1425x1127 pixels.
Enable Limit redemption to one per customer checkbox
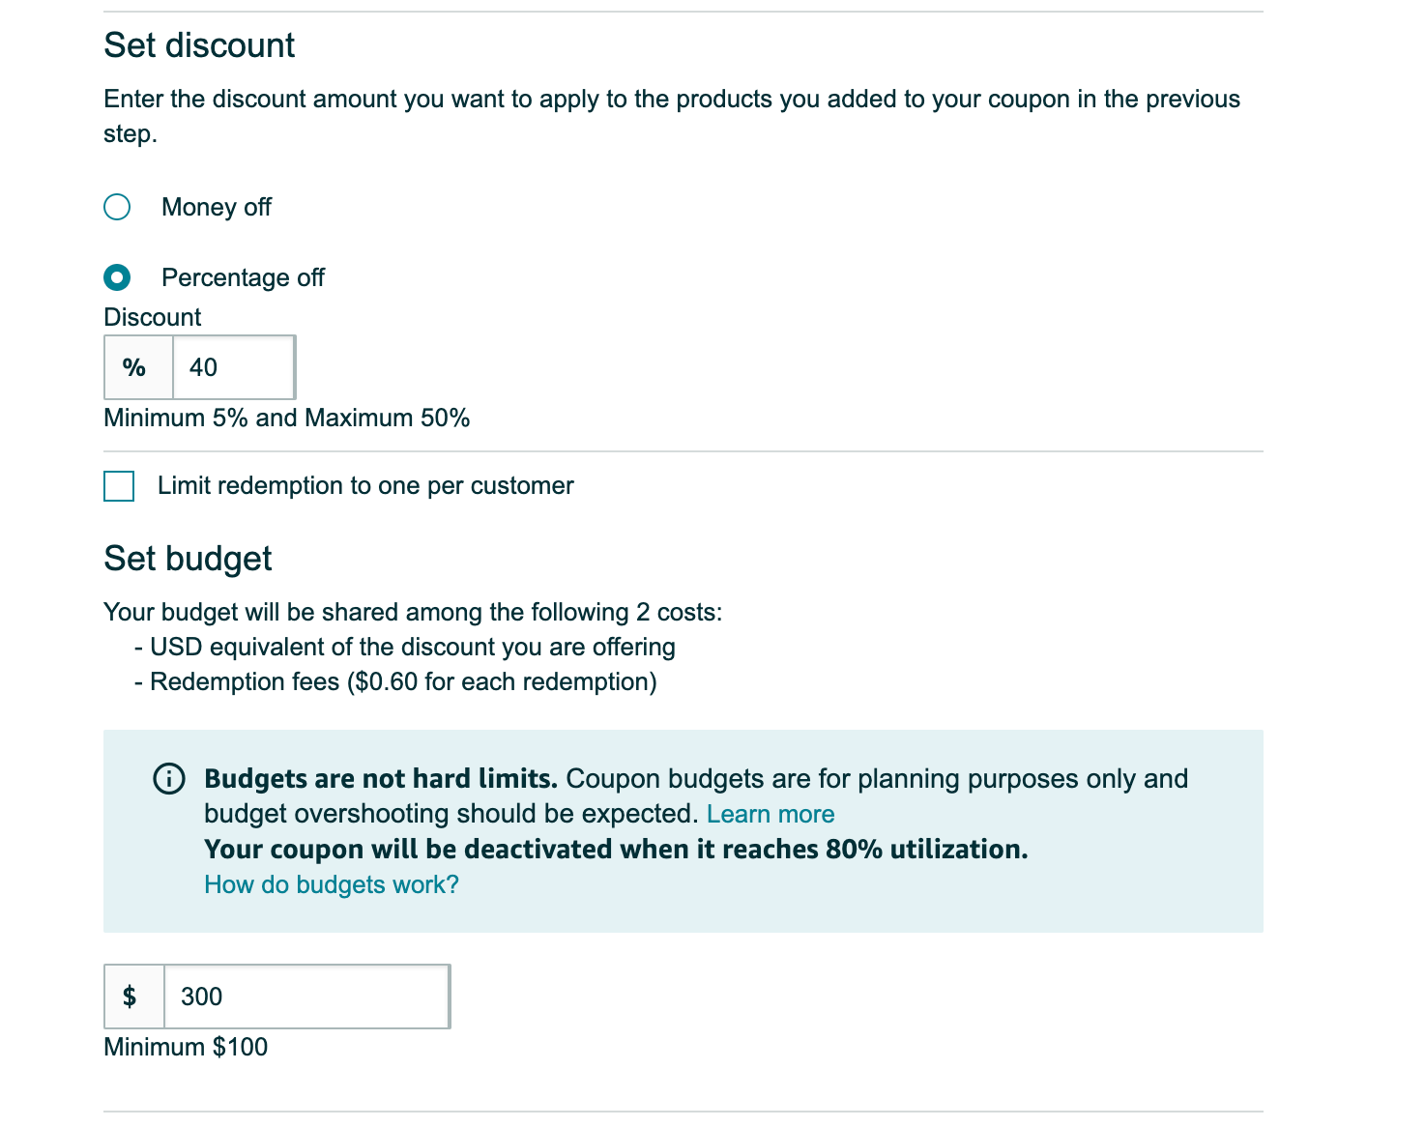coord(119,486)
